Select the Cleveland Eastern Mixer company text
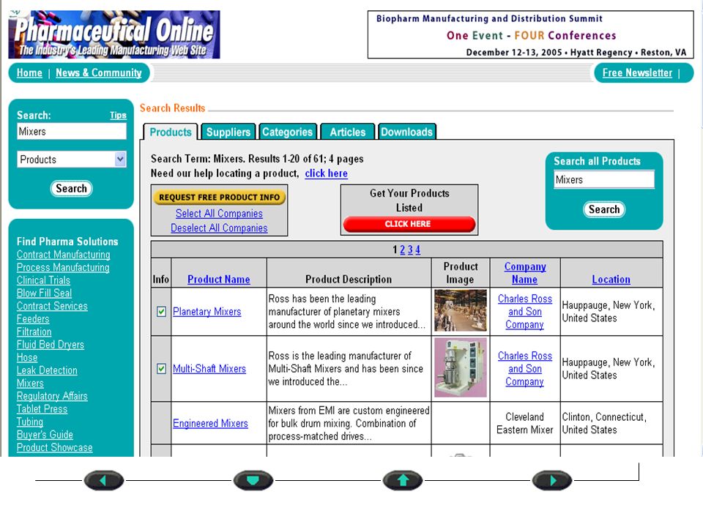The height and width of the screenshot is (527, 703). (x=525, y=423)
